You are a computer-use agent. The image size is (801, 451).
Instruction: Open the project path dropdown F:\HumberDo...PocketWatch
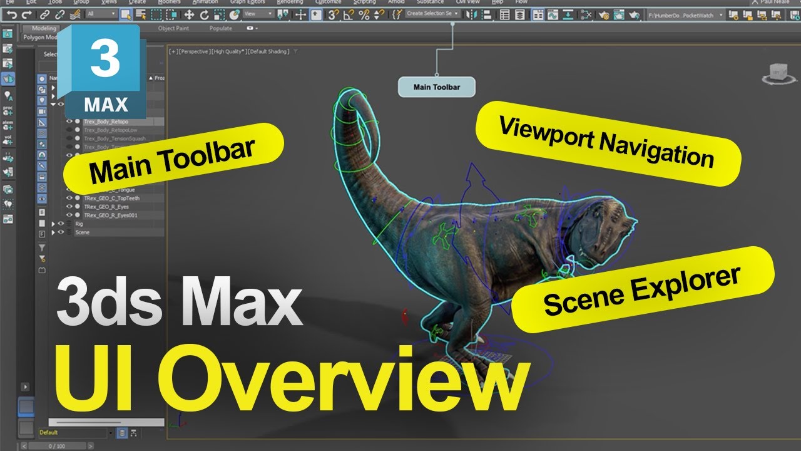[686, 14]
